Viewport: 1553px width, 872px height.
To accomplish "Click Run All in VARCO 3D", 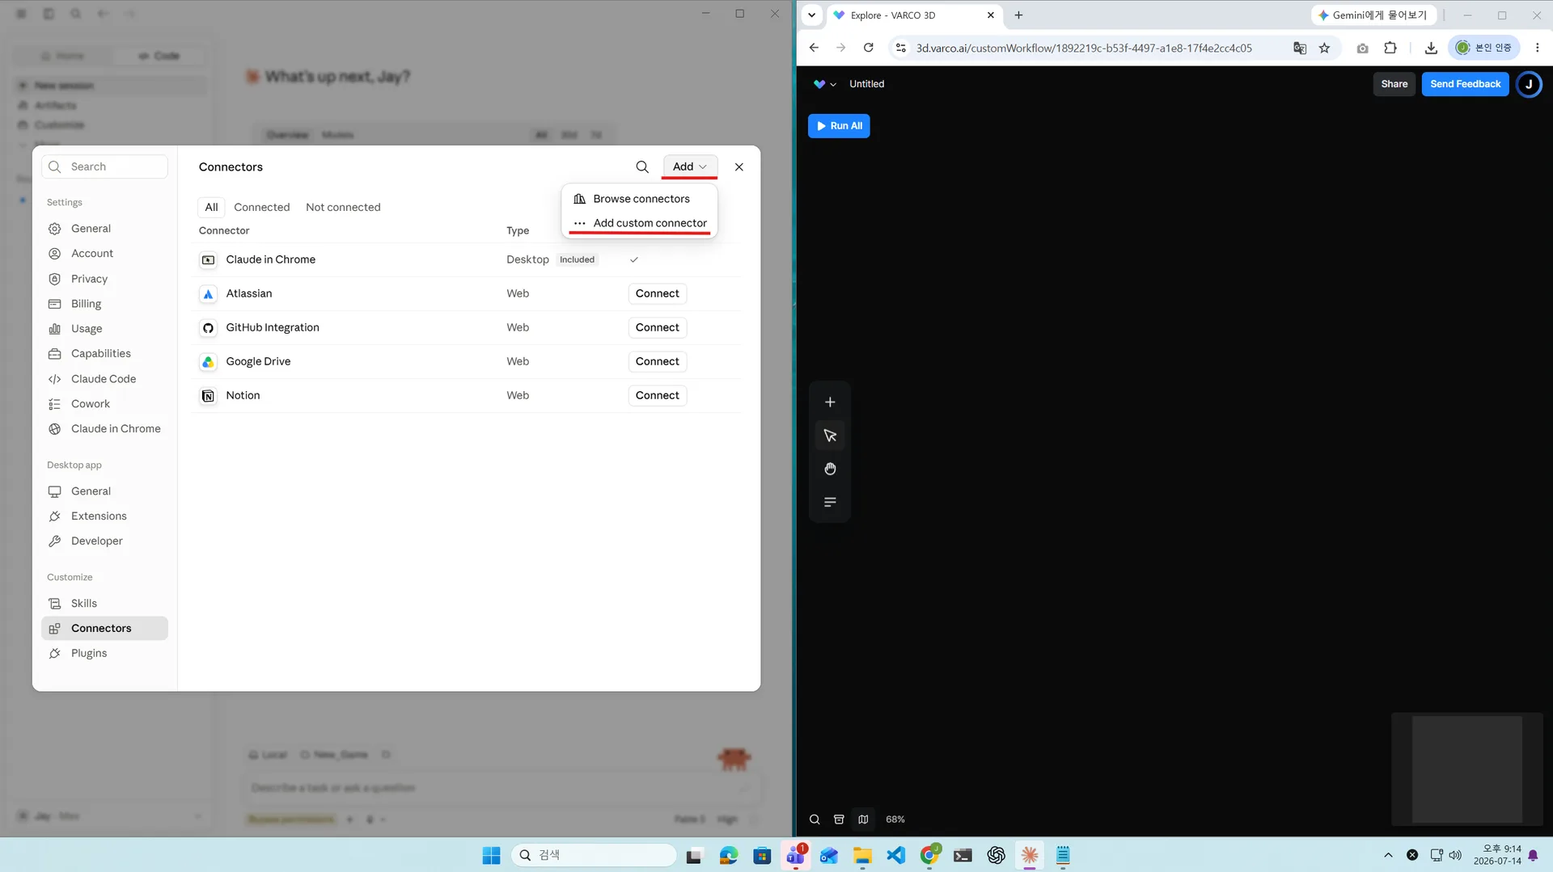I will click(x=839, y=126).
